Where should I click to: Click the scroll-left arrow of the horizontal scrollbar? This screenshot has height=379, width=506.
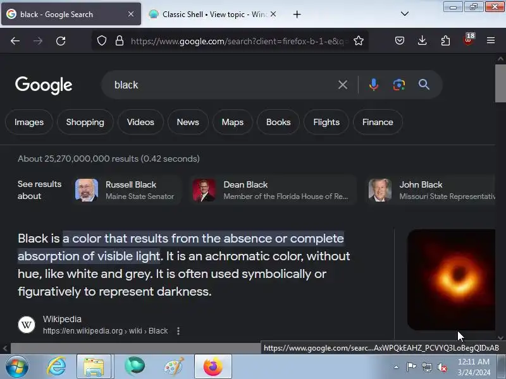coord(5,348)
